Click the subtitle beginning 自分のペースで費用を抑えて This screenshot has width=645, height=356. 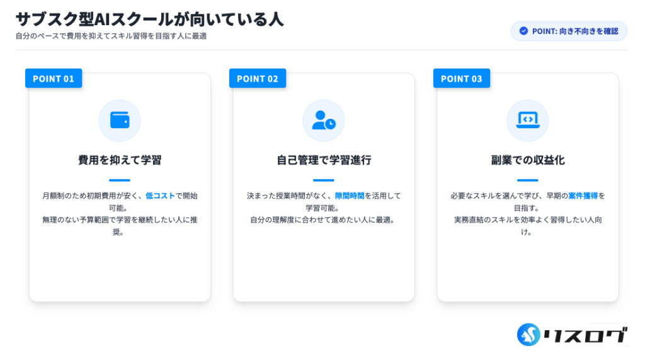(111, 36)
